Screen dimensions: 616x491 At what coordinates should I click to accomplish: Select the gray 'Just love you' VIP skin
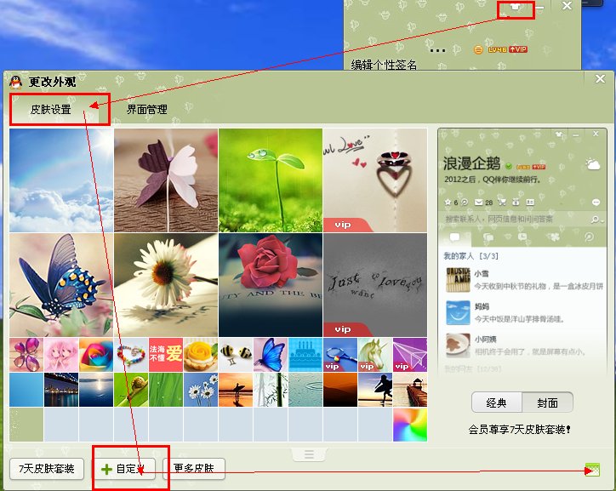pyautogui.click(x=375, y=285)
